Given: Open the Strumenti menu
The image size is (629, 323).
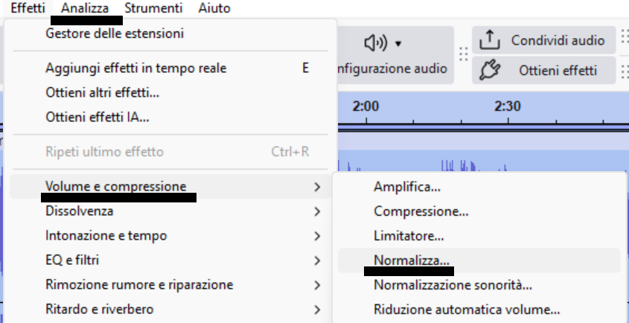Looking at the screenshot, I should point(153,8).
